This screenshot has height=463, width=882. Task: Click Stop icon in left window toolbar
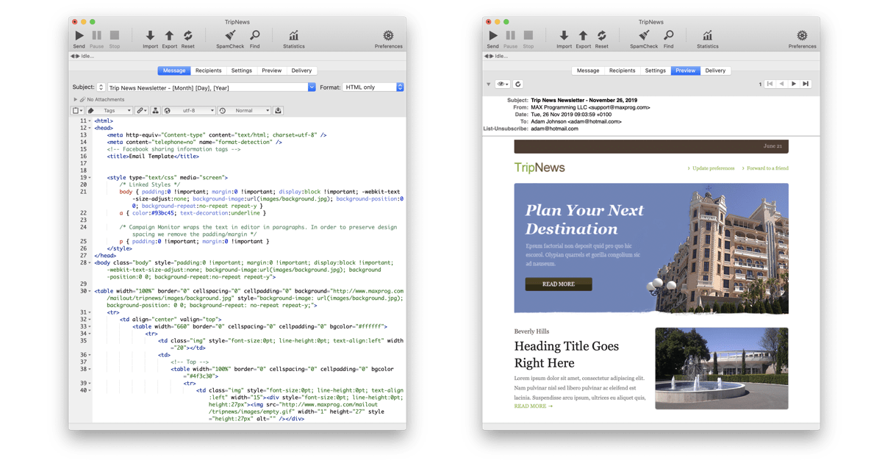(115, 35)
